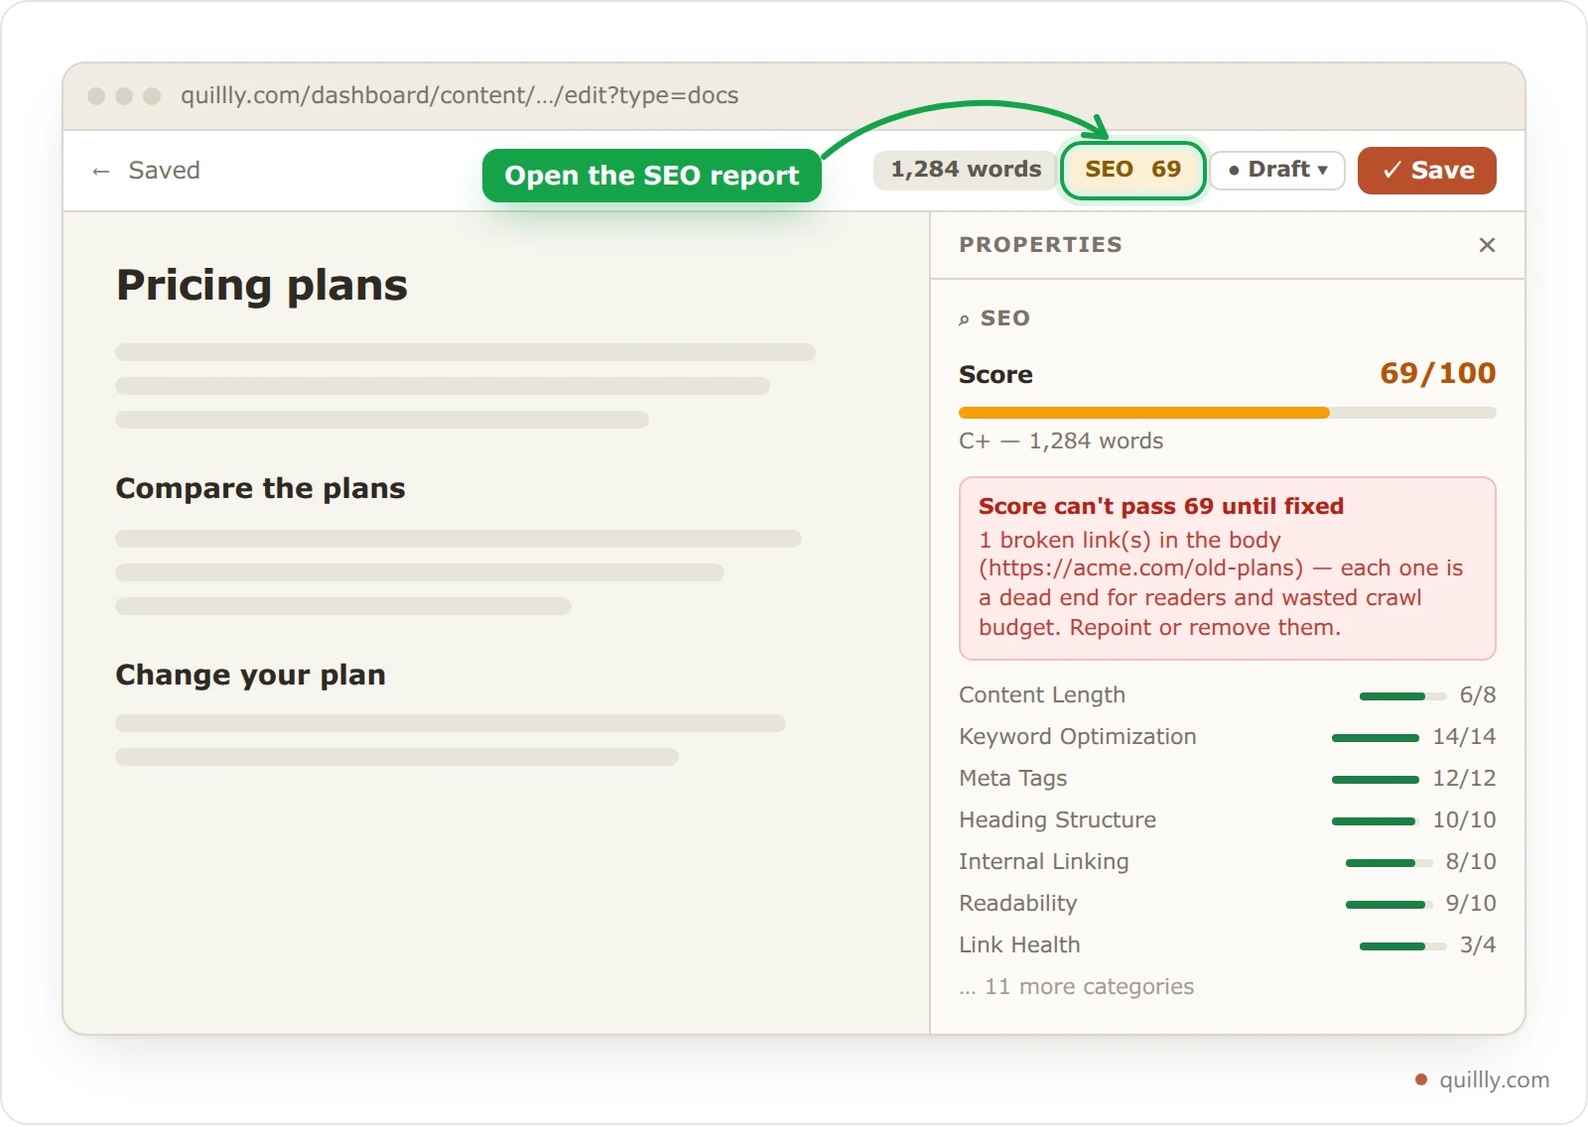Select the Internal Linking category row
The width and height of the screenshot is (1588, 1127).
pyautogui.click(x=1227, y=862)
